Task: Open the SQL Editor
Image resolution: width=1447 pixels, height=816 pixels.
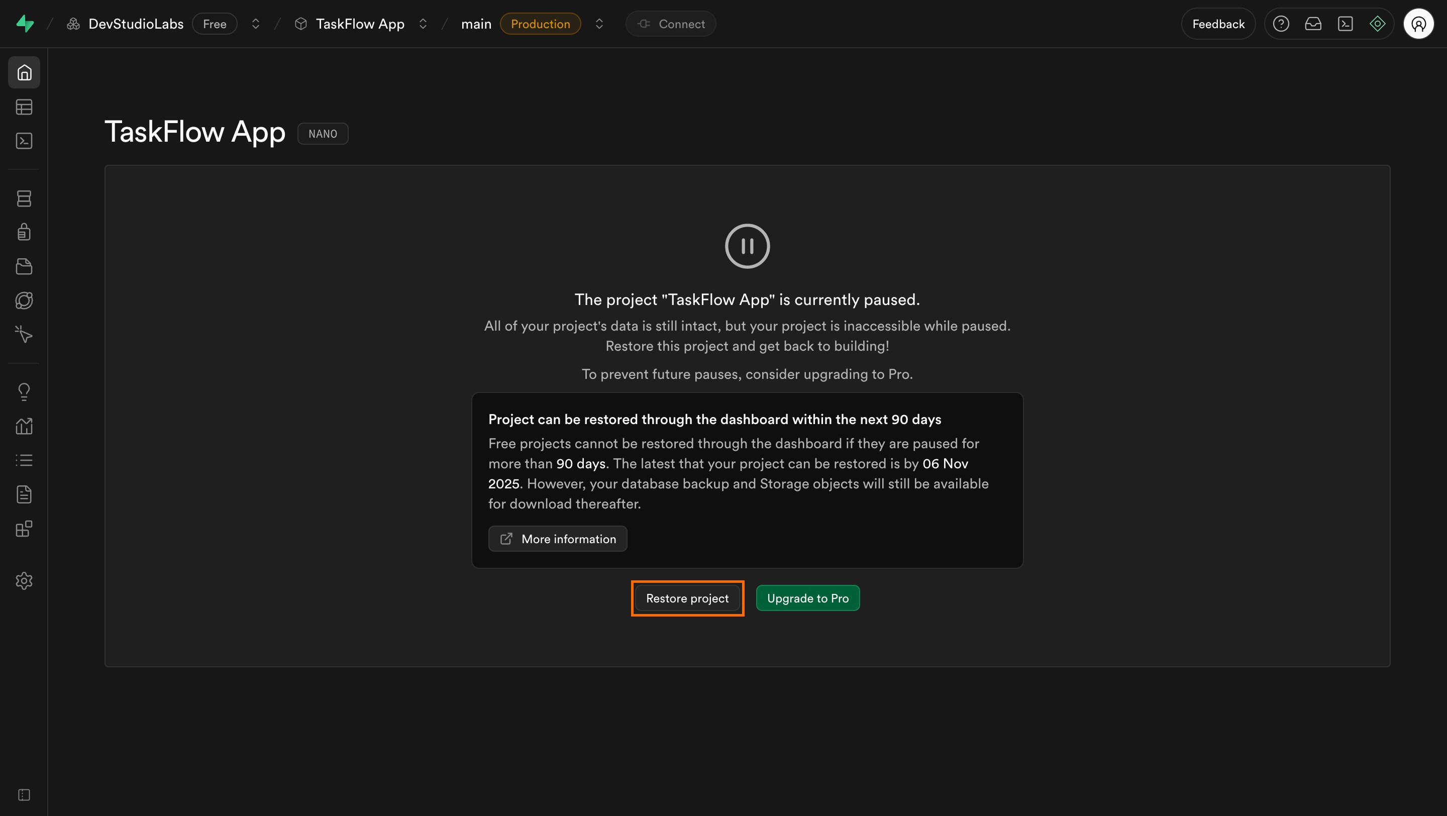Action: (x=24, y=141)
